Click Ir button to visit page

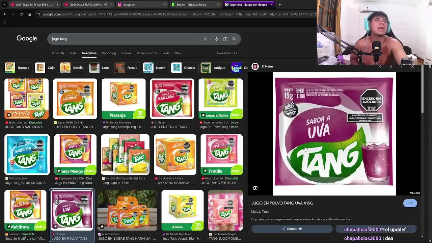coord(410,203)
